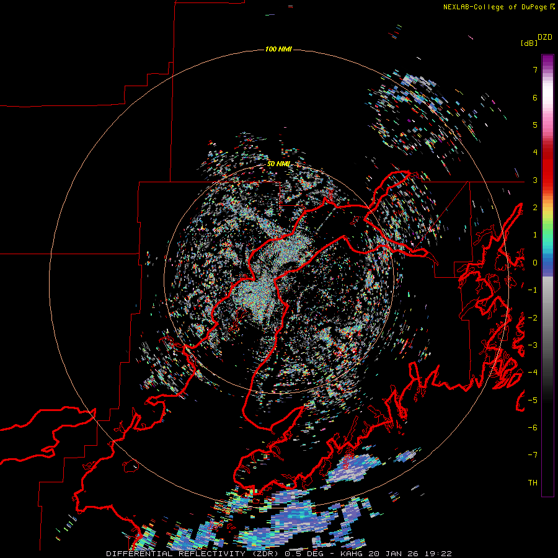This screenshot has width=558, height=558.
Task: Click the KAHG station identifier in the footer
Action: tap(352, 554)
